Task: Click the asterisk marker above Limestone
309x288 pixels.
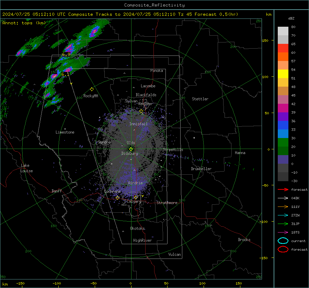Action: point(65,129)
